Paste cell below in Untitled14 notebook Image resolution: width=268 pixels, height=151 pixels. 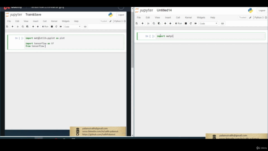(159, 23)
